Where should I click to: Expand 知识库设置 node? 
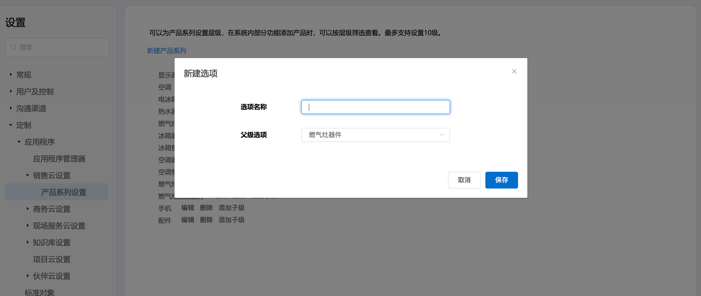click(28, 242)
